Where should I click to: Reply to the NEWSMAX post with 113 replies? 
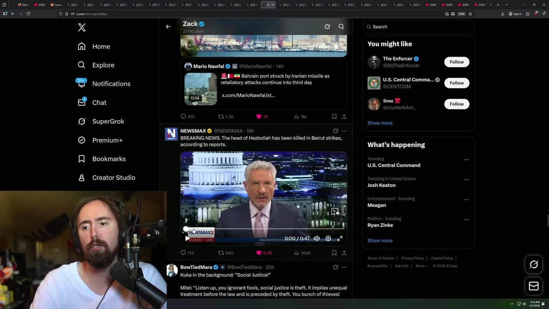pos(187,253)
